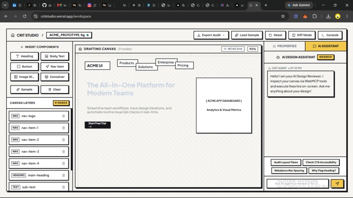Go back to the previous page
The image size is (353, 198).
(x=6, y=16)
